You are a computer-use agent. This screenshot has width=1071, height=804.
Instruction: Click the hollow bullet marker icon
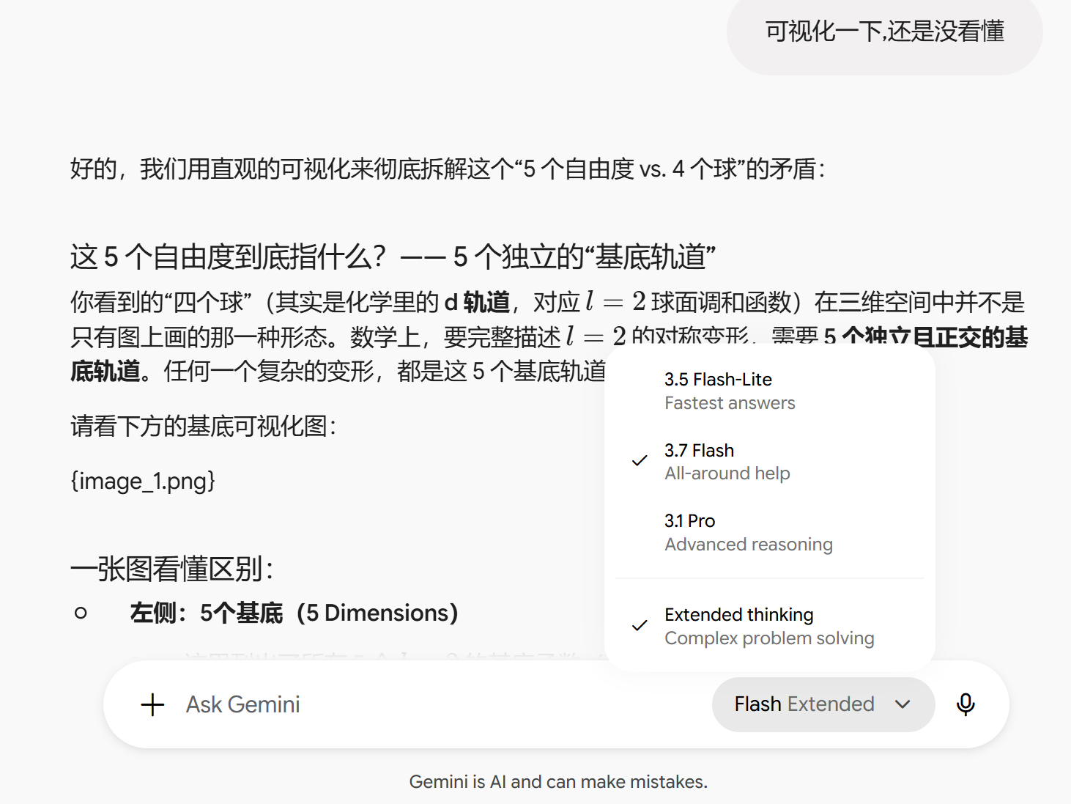click(81, 613)
